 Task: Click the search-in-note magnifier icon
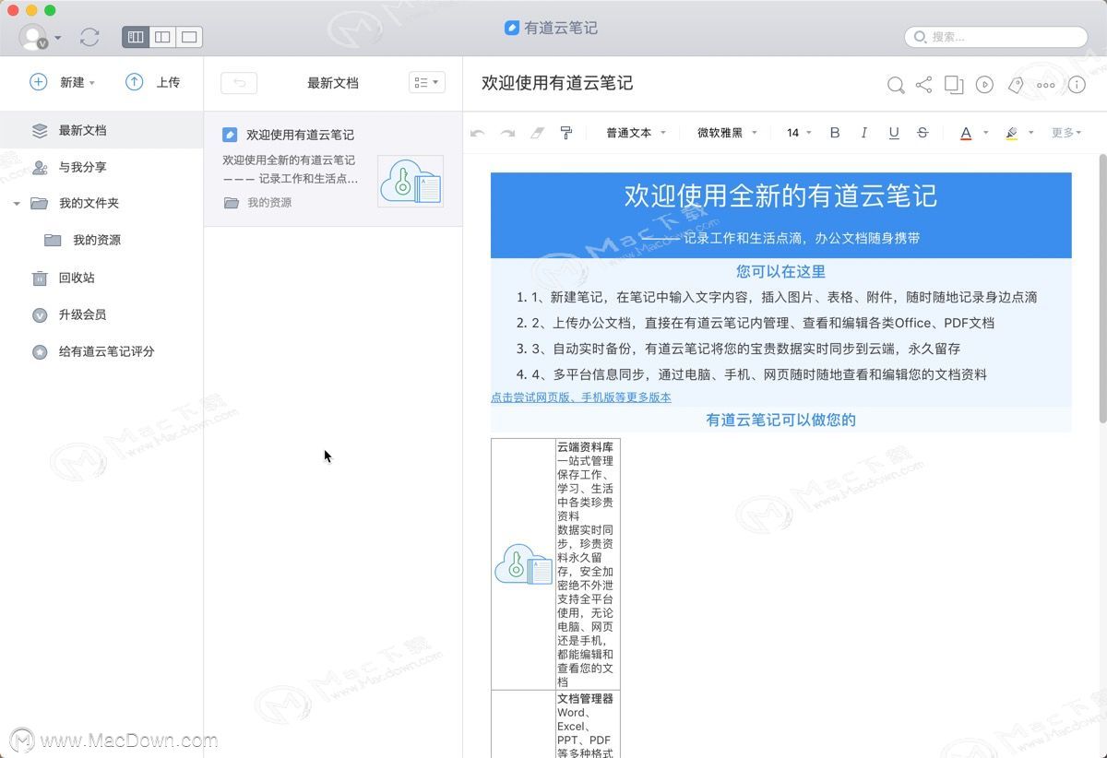click(896, 85)
